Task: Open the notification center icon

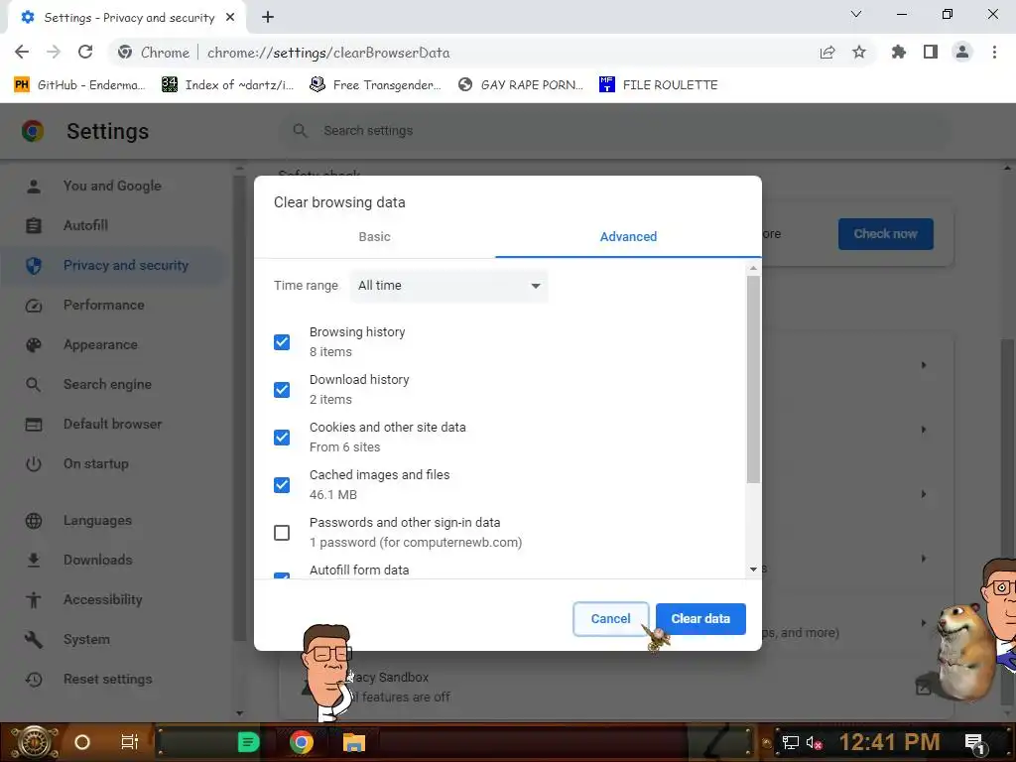Action: pos(976,742)
